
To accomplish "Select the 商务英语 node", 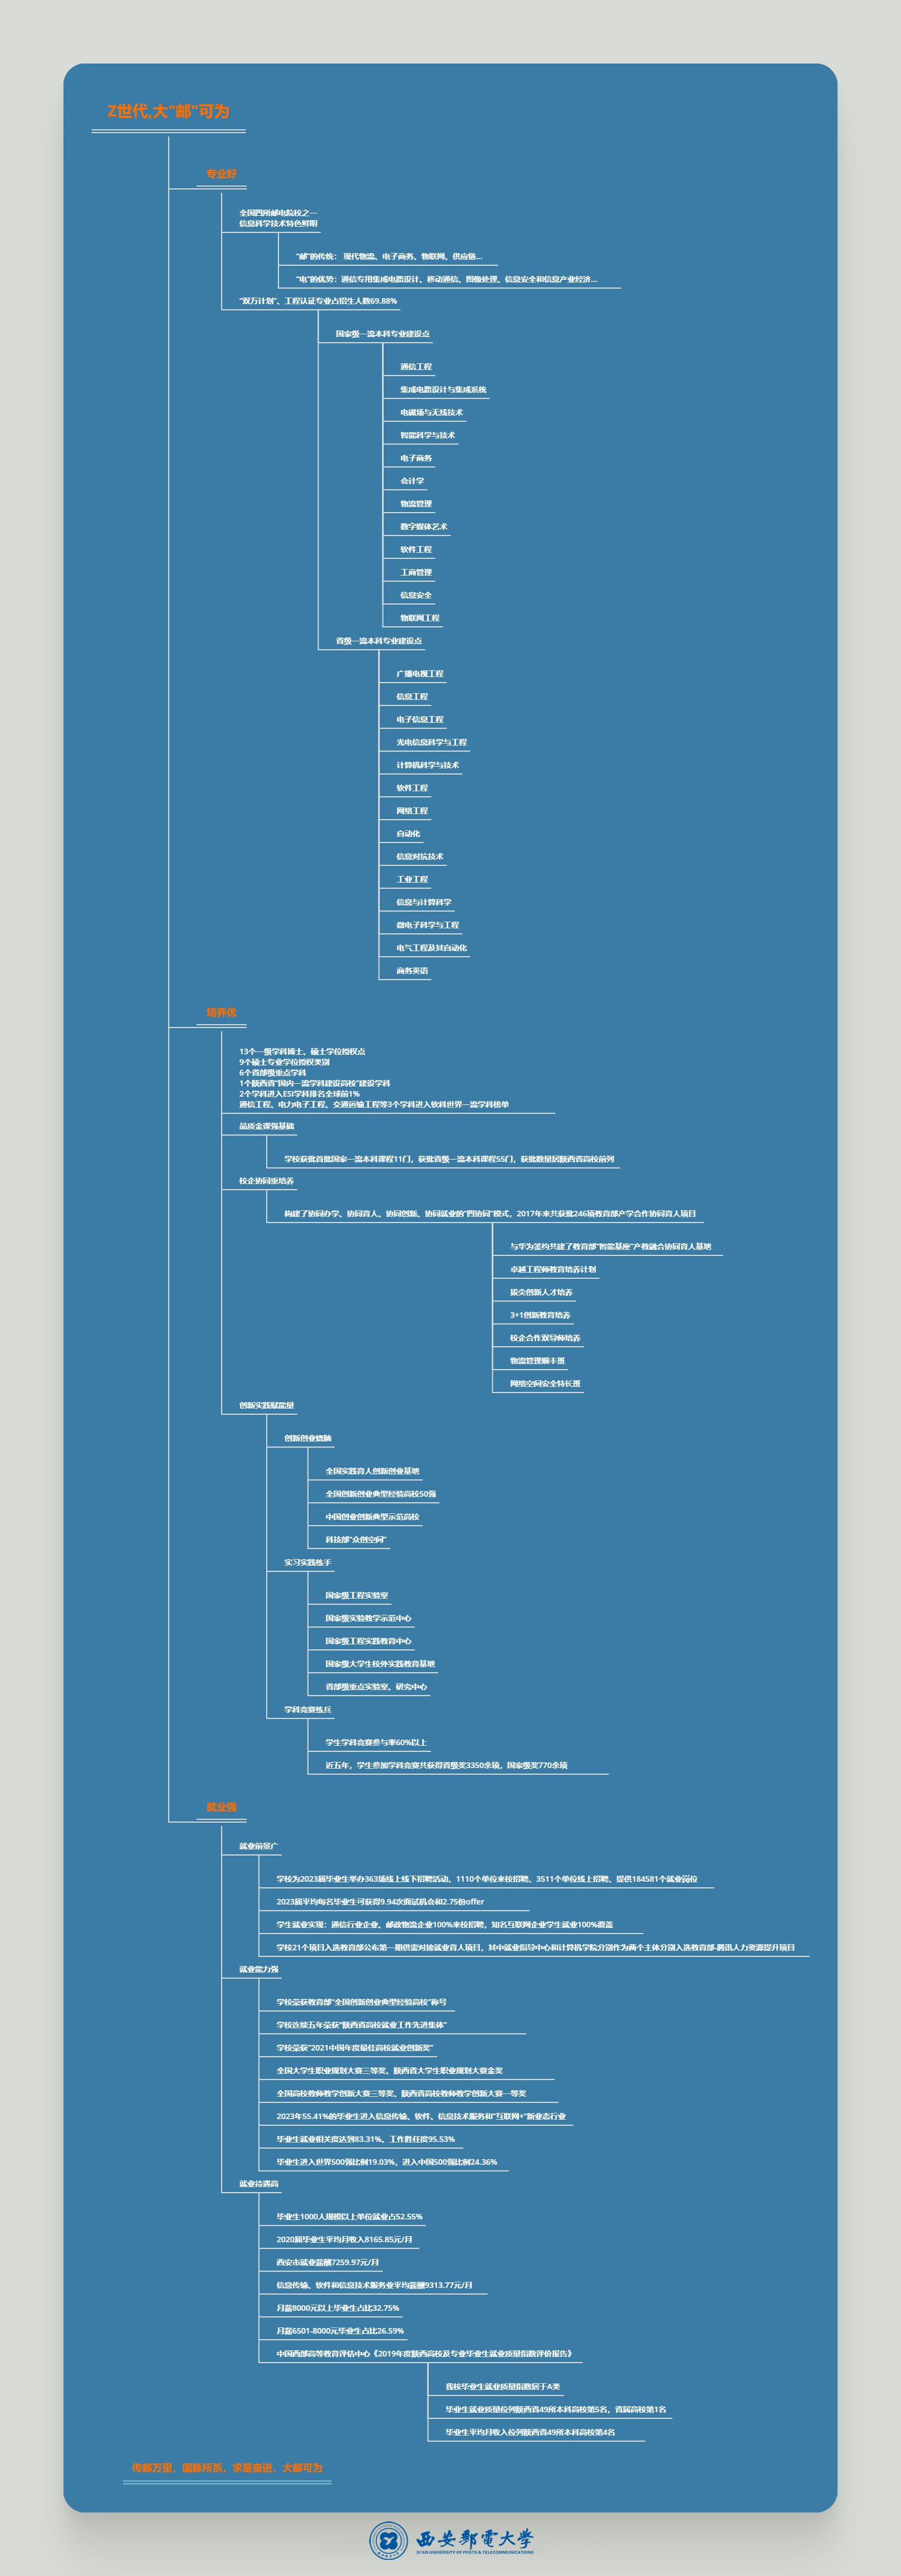I will [412, 970].
